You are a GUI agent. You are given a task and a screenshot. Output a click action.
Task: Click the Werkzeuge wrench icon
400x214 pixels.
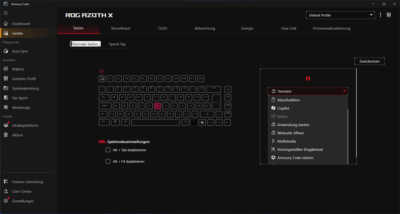pos(6,107)
